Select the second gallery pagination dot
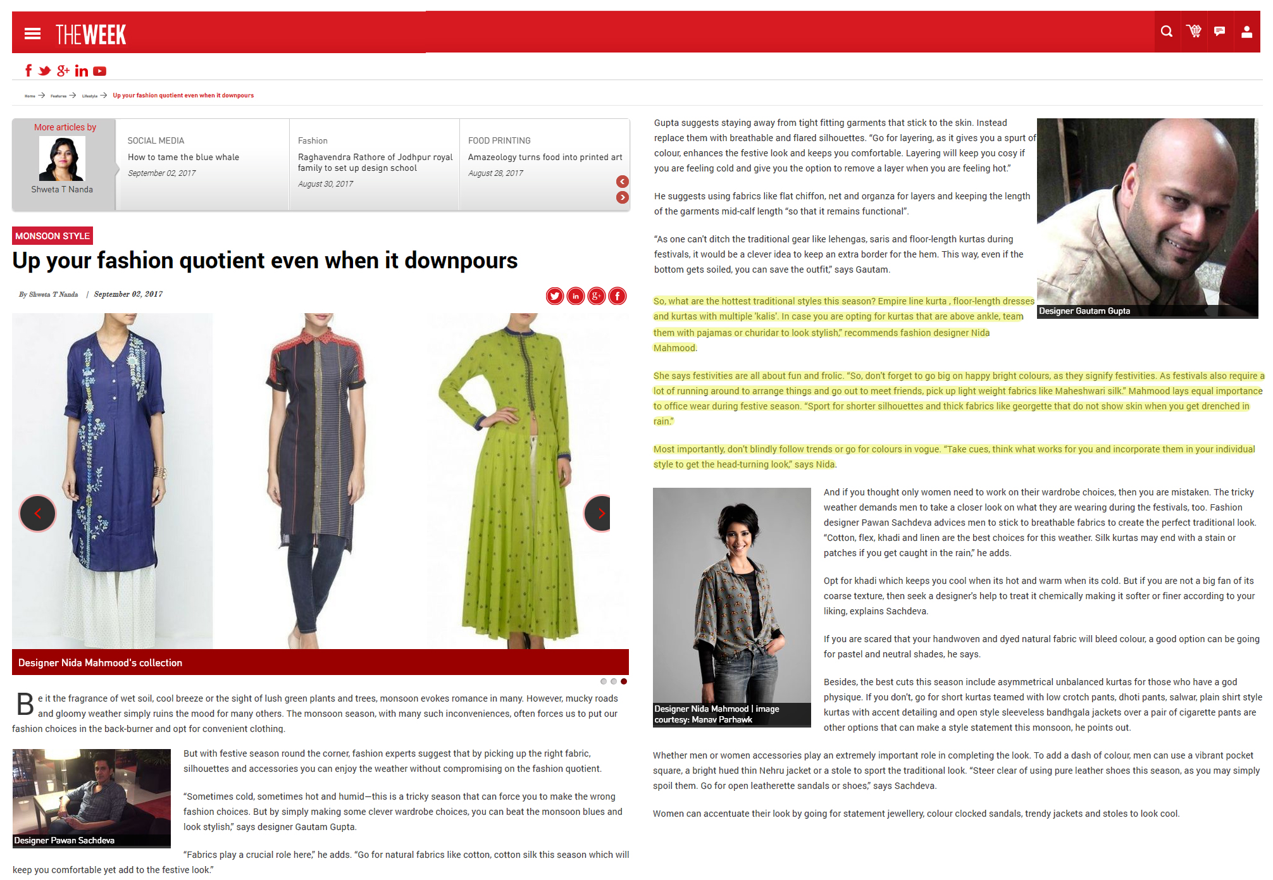This screenshot has height=880, width=1273. click(x=614, y=681)
